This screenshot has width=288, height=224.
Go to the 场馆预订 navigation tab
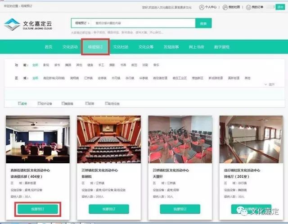[x=95, y=47]
